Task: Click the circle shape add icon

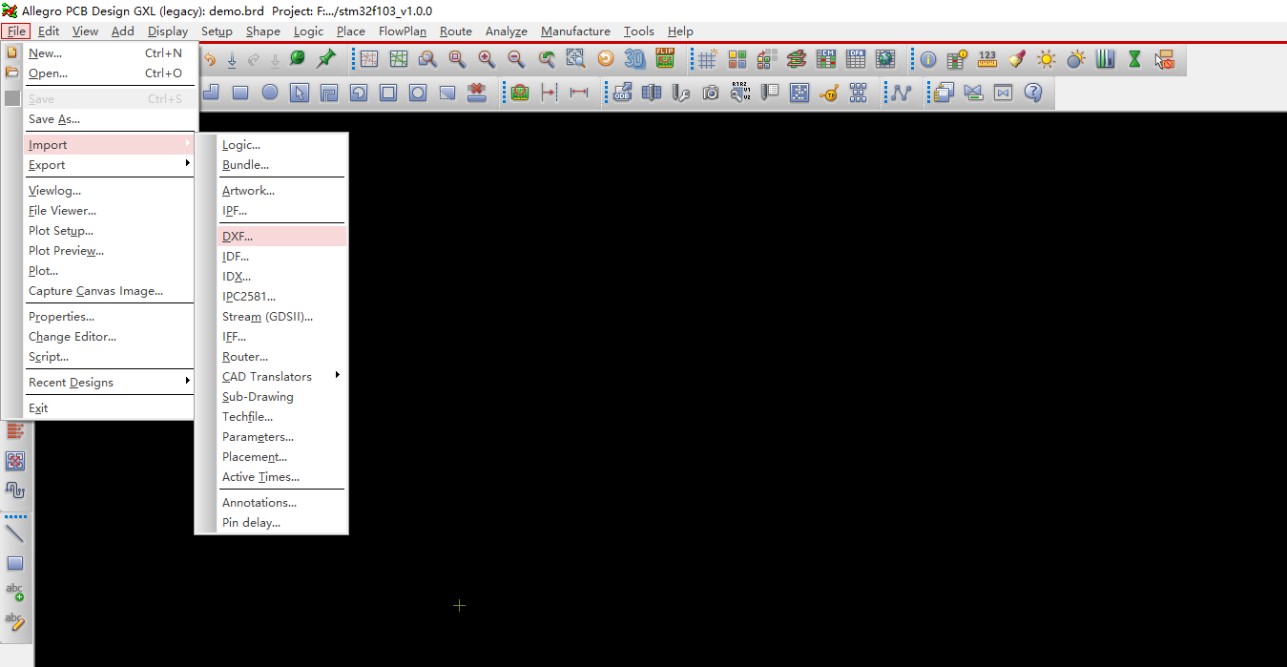Action: click(x=270, y=93)
